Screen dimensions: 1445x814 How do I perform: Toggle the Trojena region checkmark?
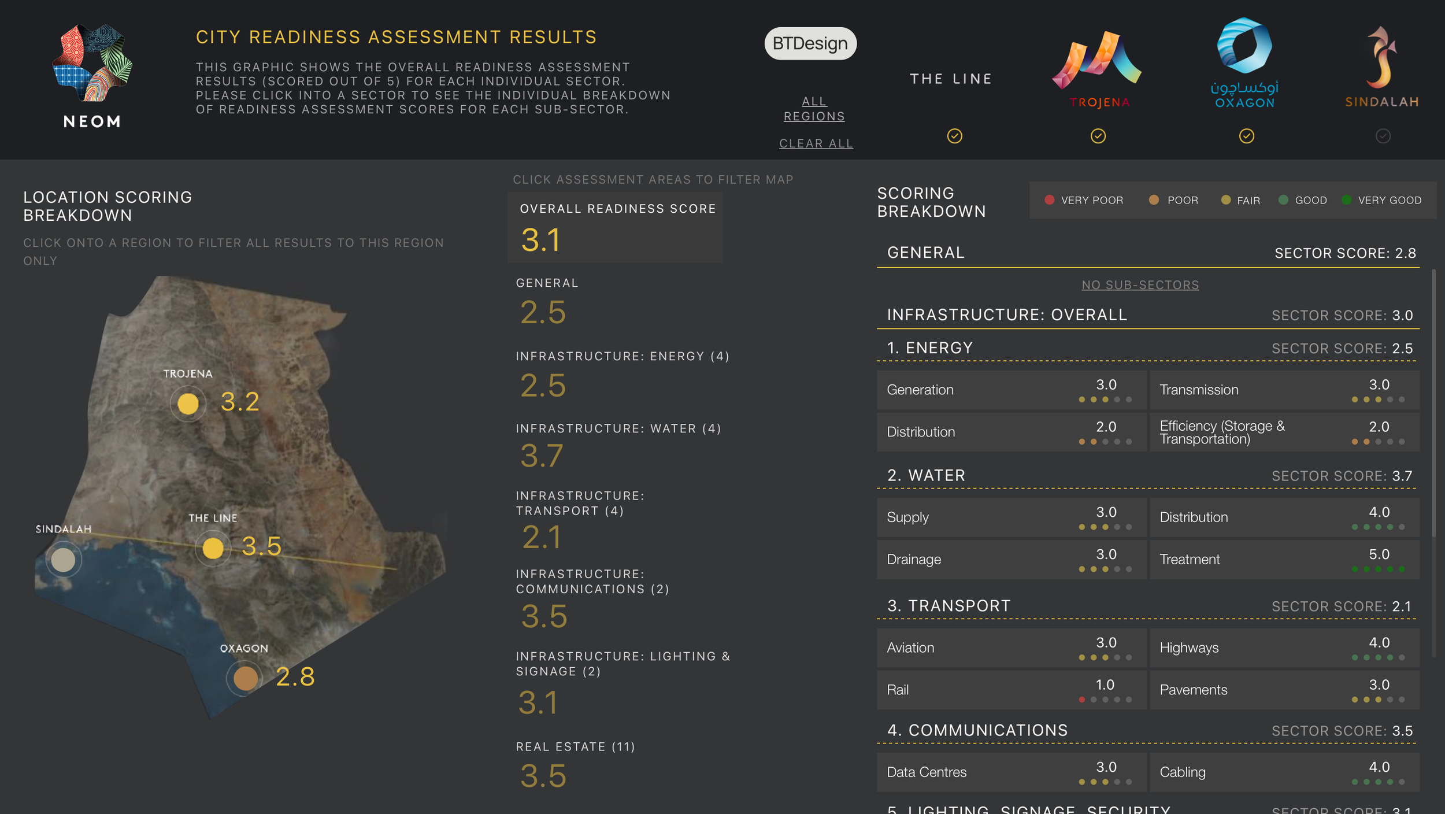(x=1098, y=136)
